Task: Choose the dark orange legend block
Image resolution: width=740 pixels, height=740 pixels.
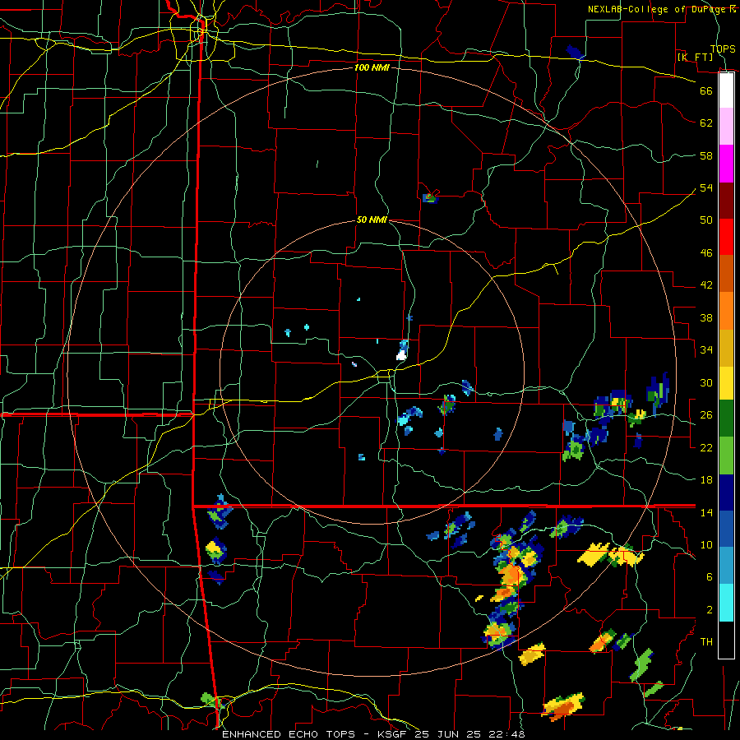Action: tap(726, 273)
